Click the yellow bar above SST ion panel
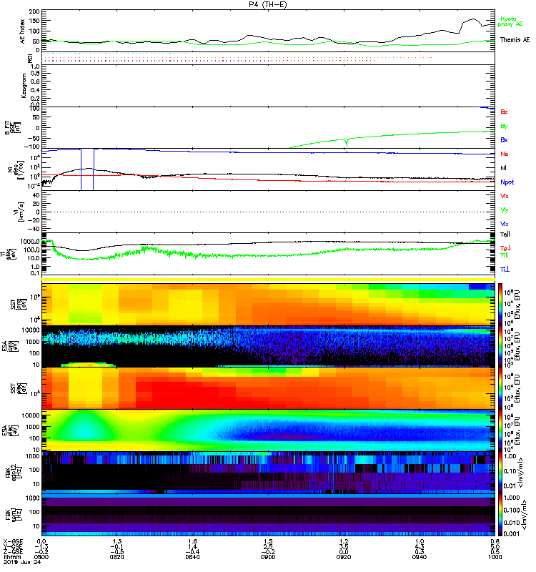 (268, 280)
